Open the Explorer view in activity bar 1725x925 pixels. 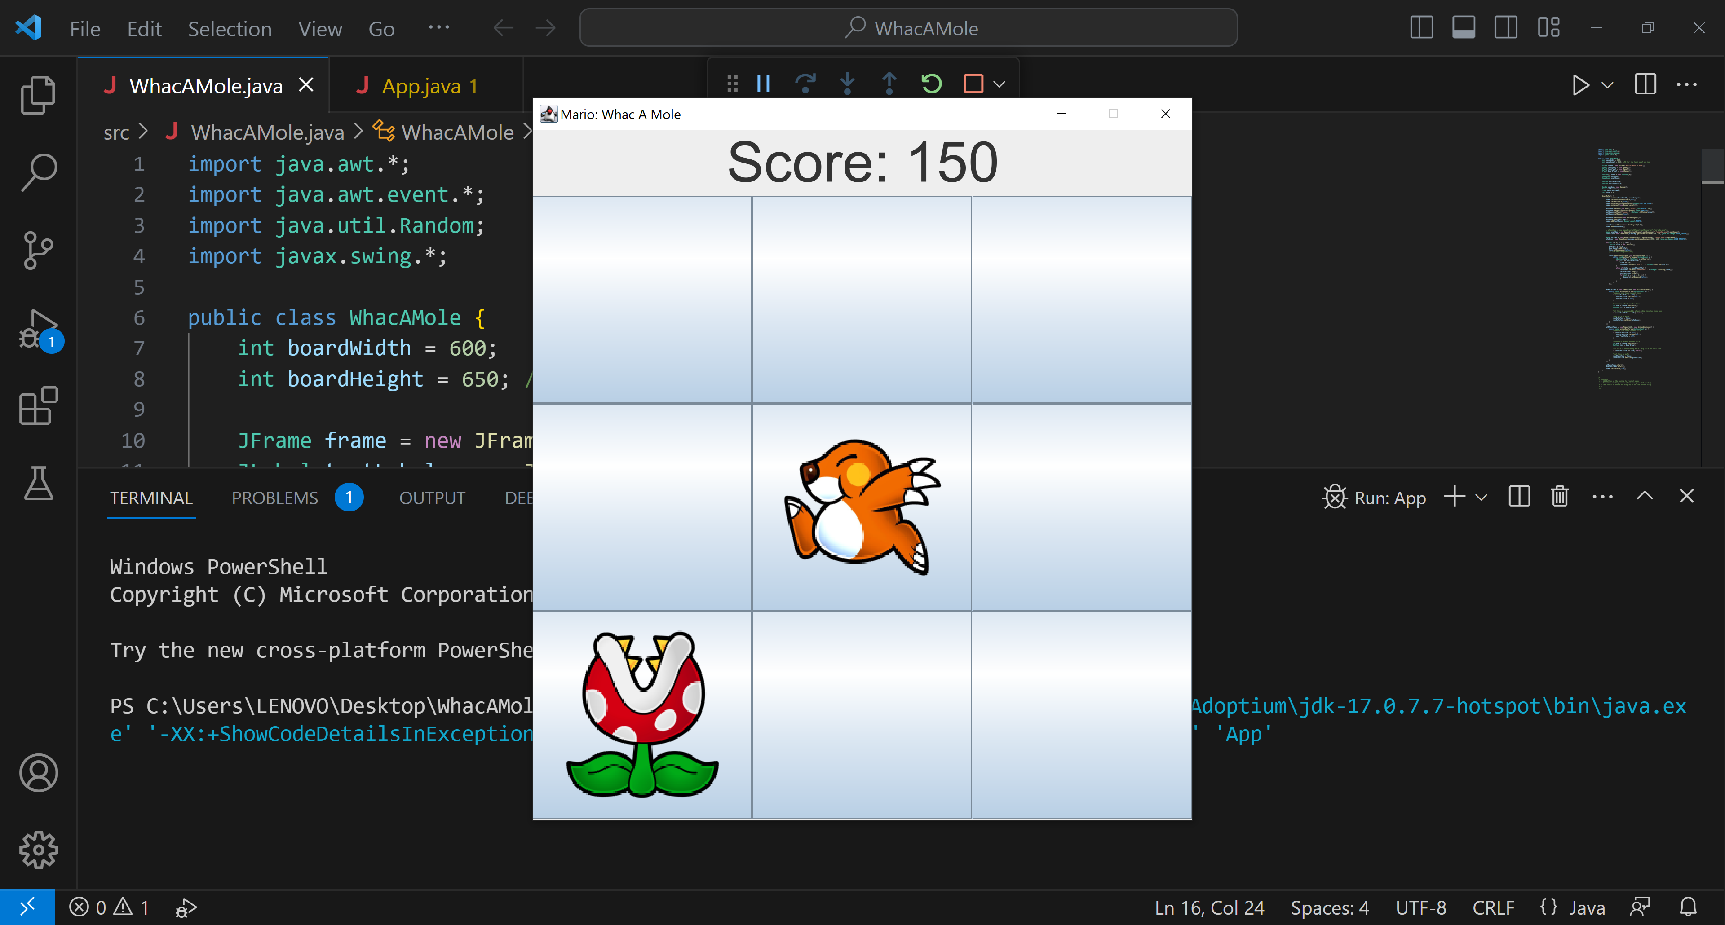pyautogui.click(x=38, y=95)
